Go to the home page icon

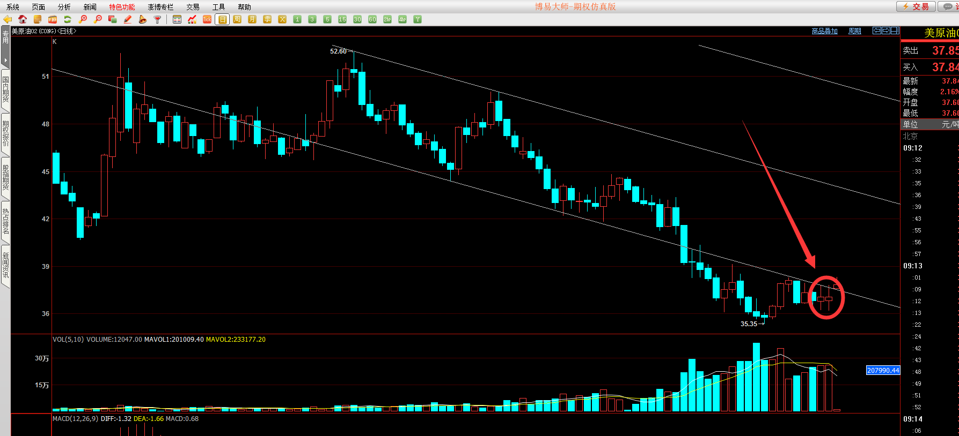tap(23, 19)
